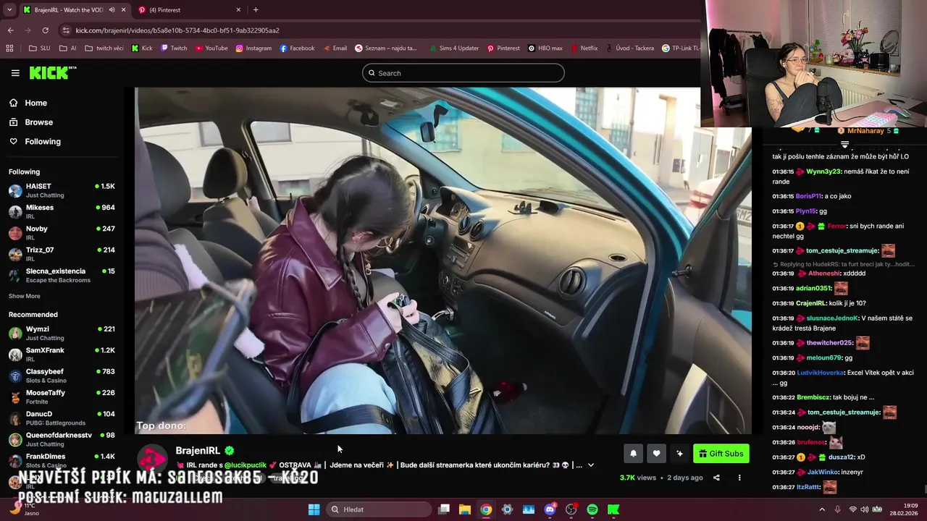The image size is (927, 521).
Task: Click the video player showing the car interior
Action: coord(442,260)
